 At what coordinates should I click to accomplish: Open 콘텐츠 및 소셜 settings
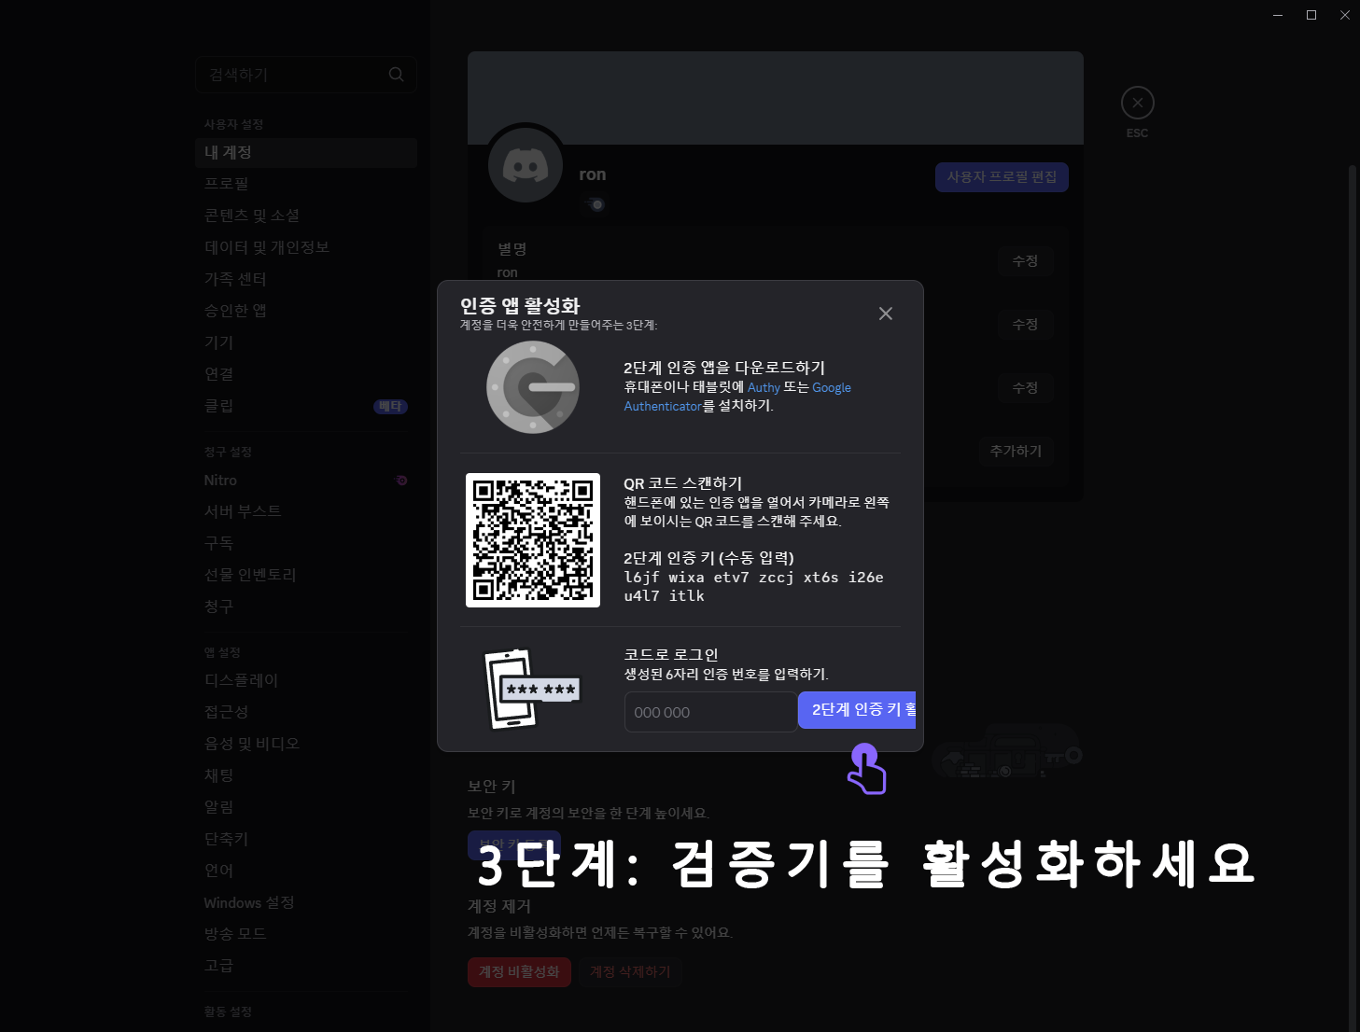306,216
